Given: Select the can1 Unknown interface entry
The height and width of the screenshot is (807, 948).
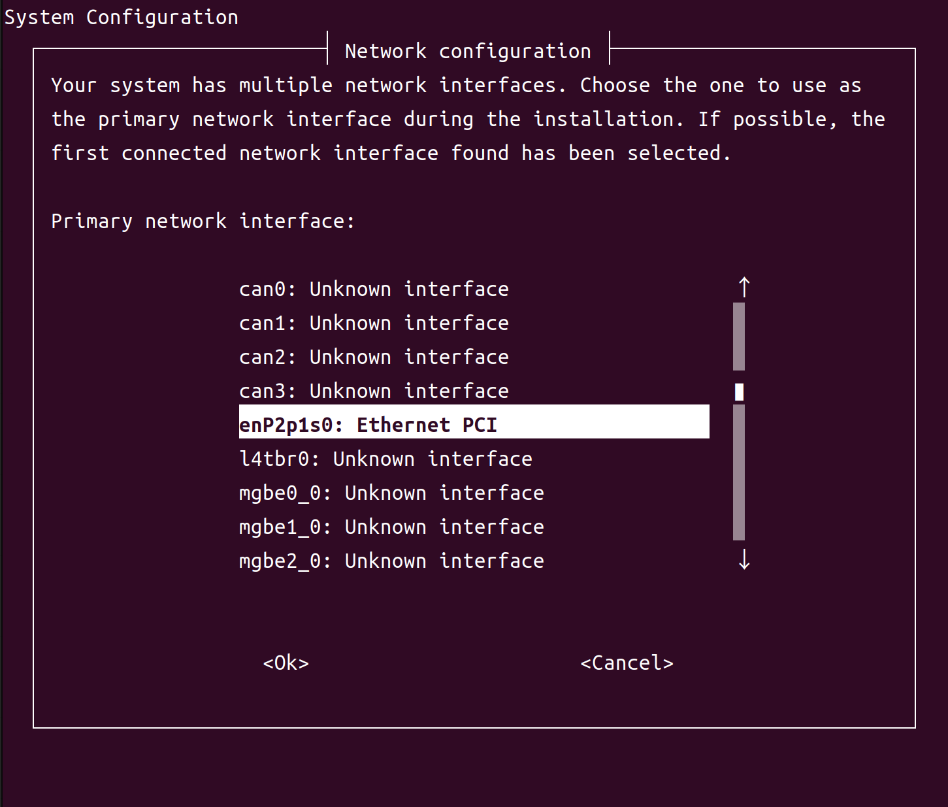Looking at the screenshot, I should (x=374, y=323).
